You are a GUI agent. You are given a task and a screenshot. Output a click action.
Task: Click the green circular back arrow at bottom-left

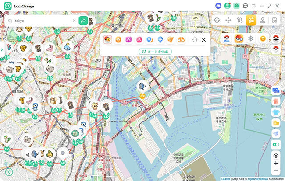click(9, 172)
